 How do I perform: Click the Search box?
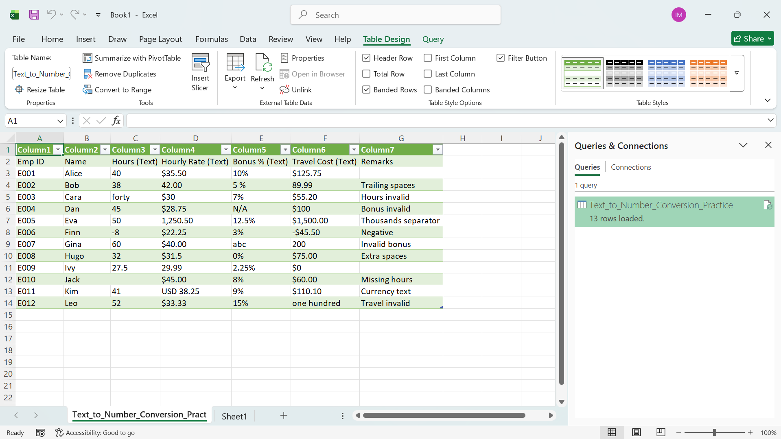[395, 15]
